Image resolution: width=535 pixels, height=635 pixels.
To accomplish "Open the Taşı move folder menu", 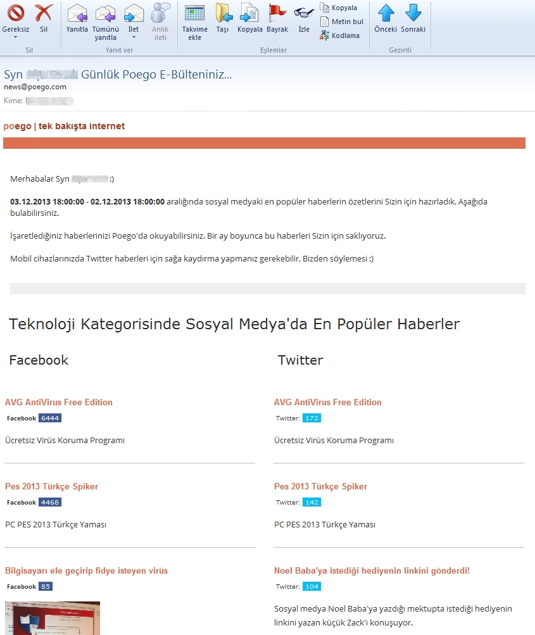I will (223, 18).
